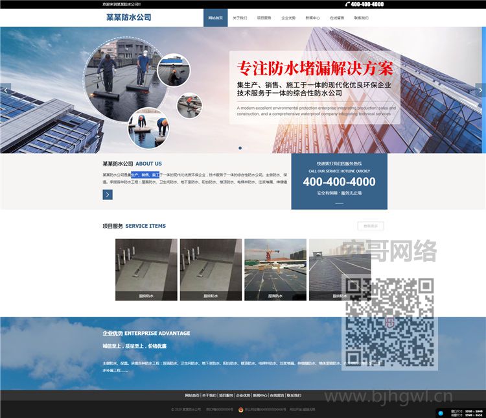Click the welcome message in the top black bar
This screenshot has width=486, height=418.
pyautogui.click(x=122, y=4)
